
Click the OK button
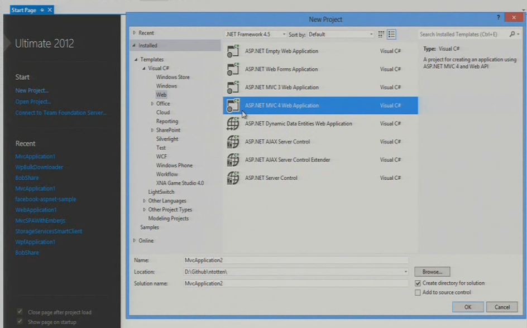[x=467, y=307]
